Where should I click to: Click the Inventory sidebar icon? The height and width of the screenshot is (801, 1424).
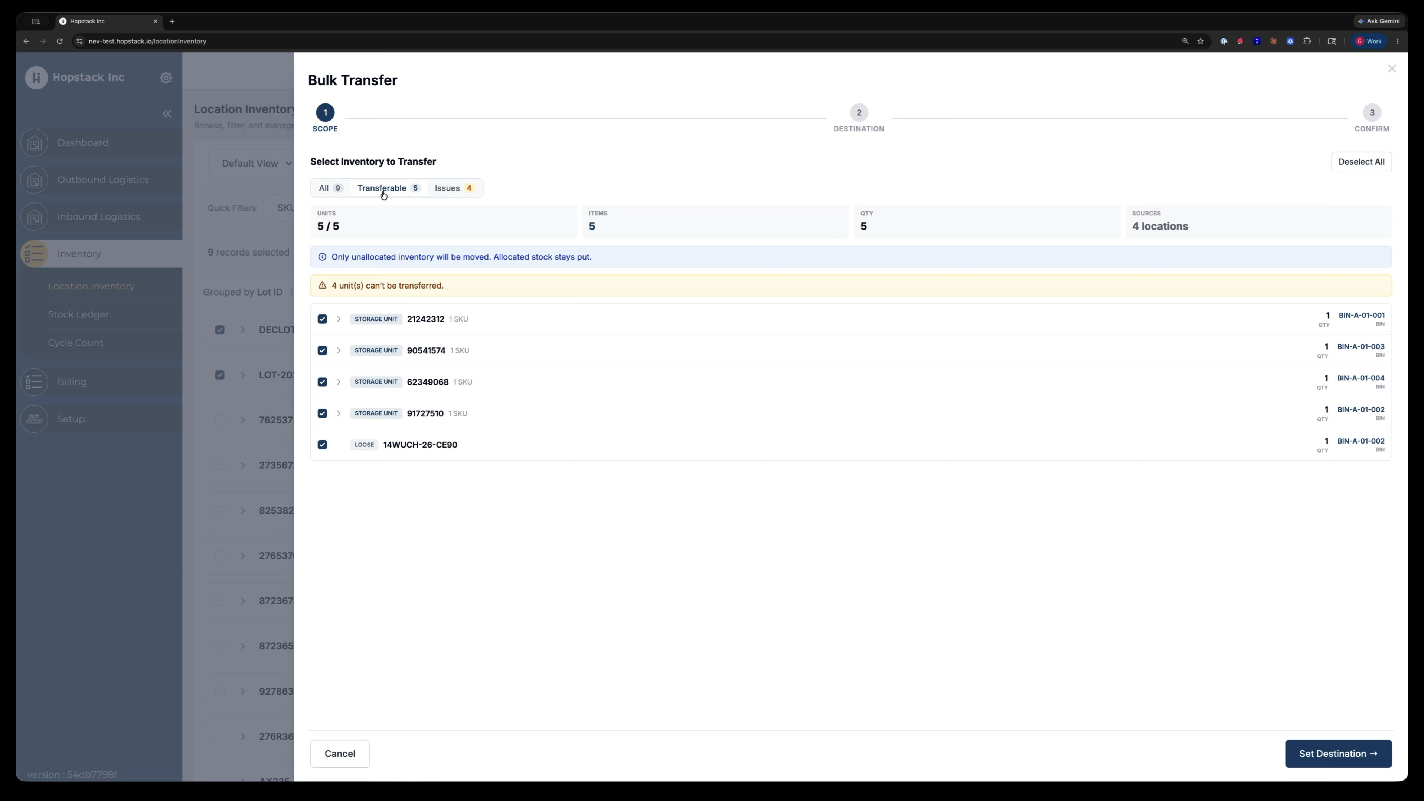pos(34,254)
